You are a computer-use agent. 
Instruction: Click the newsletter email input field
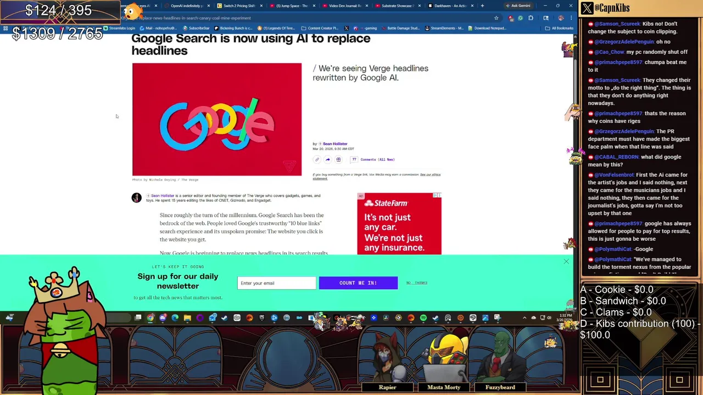coord(277,283)
